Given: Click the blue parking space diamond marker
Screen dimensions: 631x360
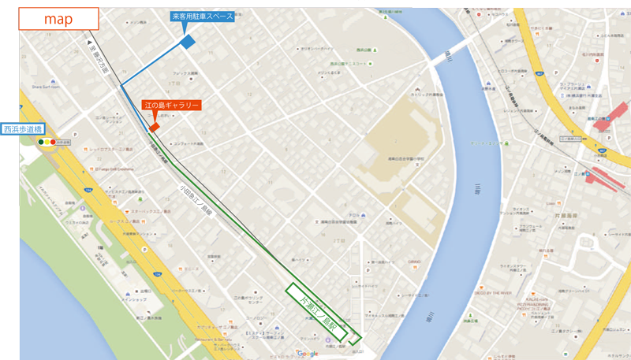Looking at the screenshot, I should 188,42.
